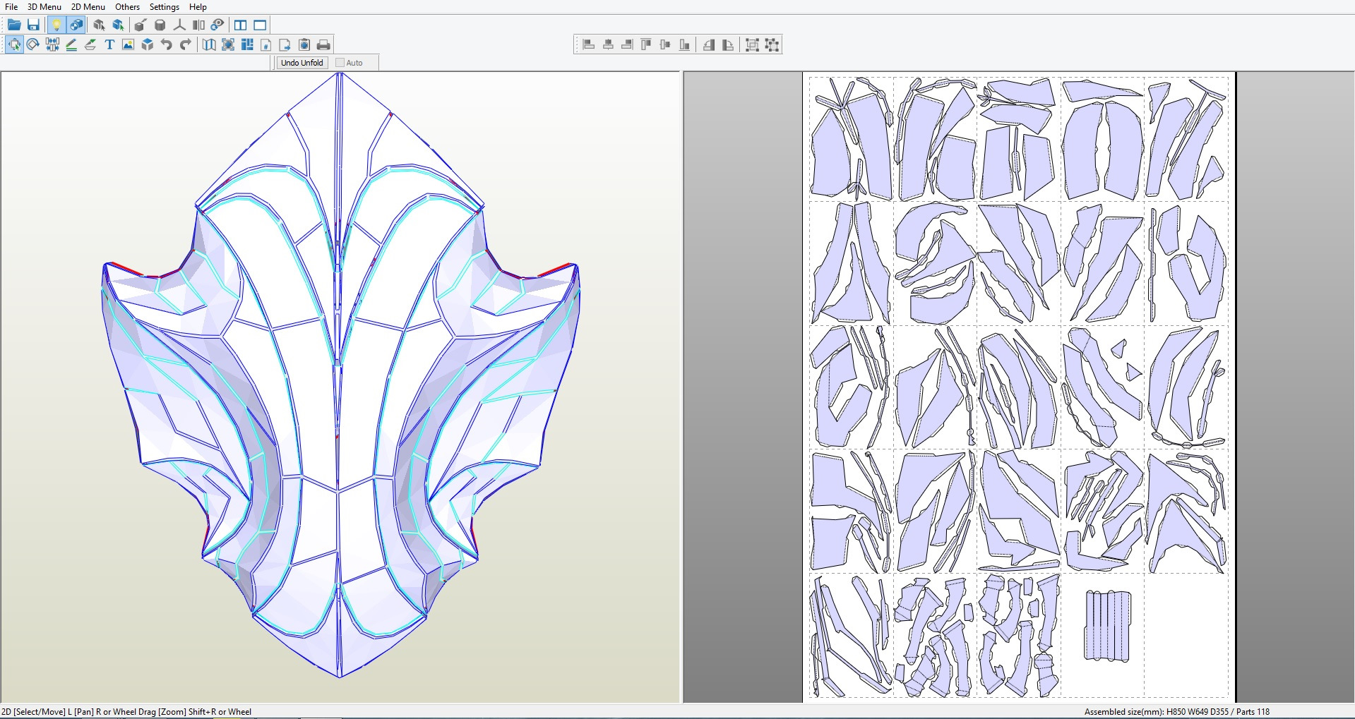Click the 2D Select/Move hint in the status bar
The height and width of the screenshot is (719, 1355).
click(126, 711)
